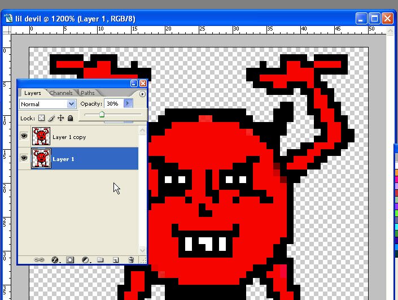
Task: Click the Delete layer trash icon
Action: [x=131, y=260]
